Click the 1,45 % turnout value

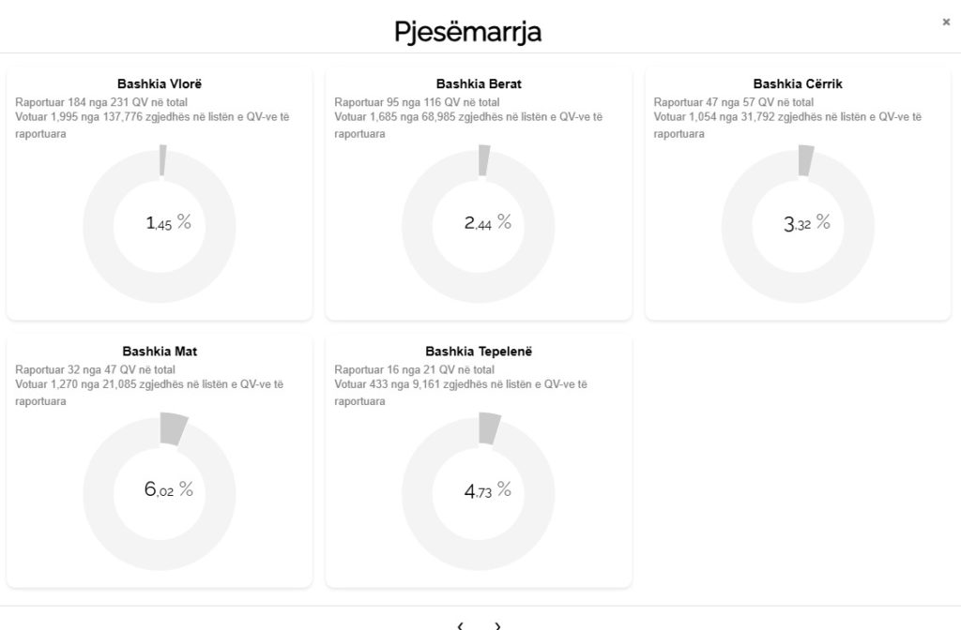(168, 223)
